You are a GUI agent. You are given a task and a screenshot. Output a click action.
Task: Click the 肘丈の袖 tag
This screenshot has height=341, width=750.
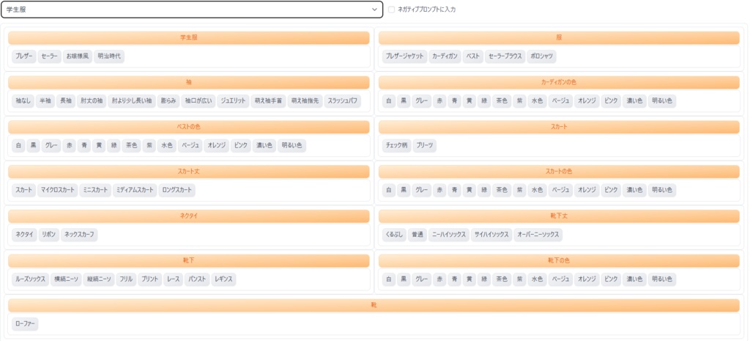point(92,101)
